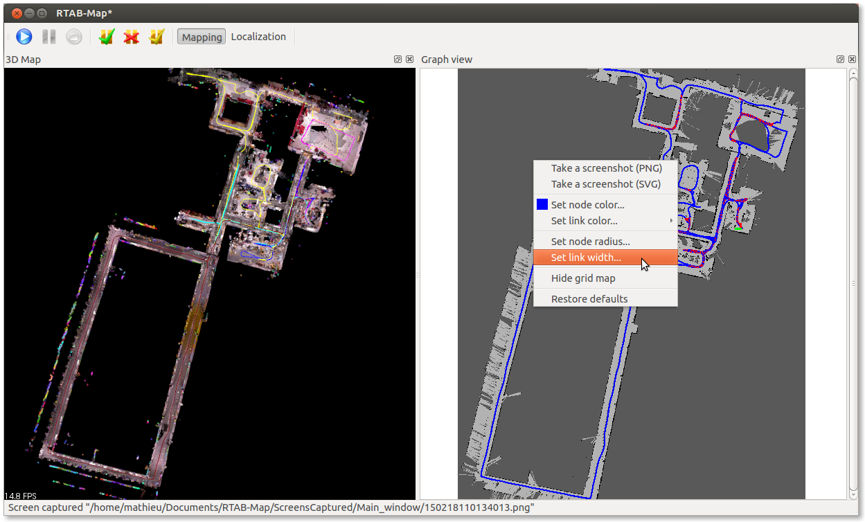Select Take a screenshot (SVG)
The width and height of the screenshot is (865, 522).
[x=605, y=184]
